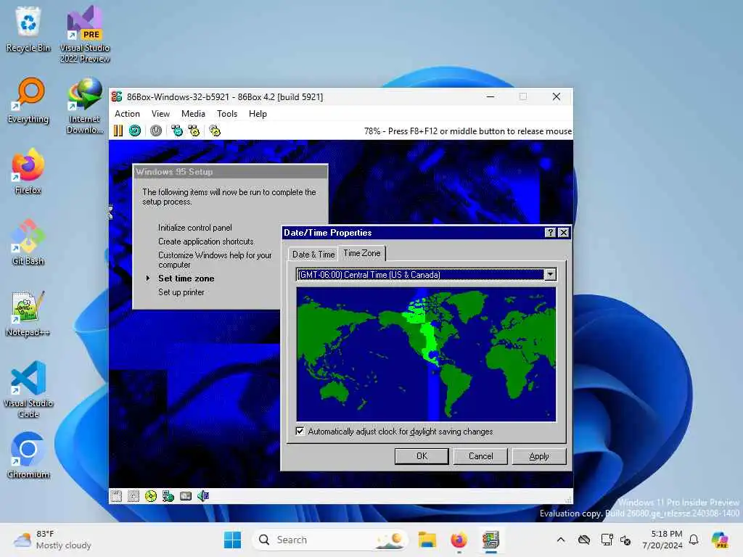
Task: Pause emulation with the pause toolbar icon
Action: coord(118,131)
